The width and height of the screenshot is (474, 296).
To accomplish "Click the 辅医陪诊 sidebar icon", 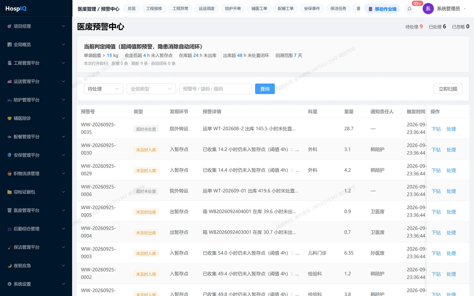I will click(9, 118).
